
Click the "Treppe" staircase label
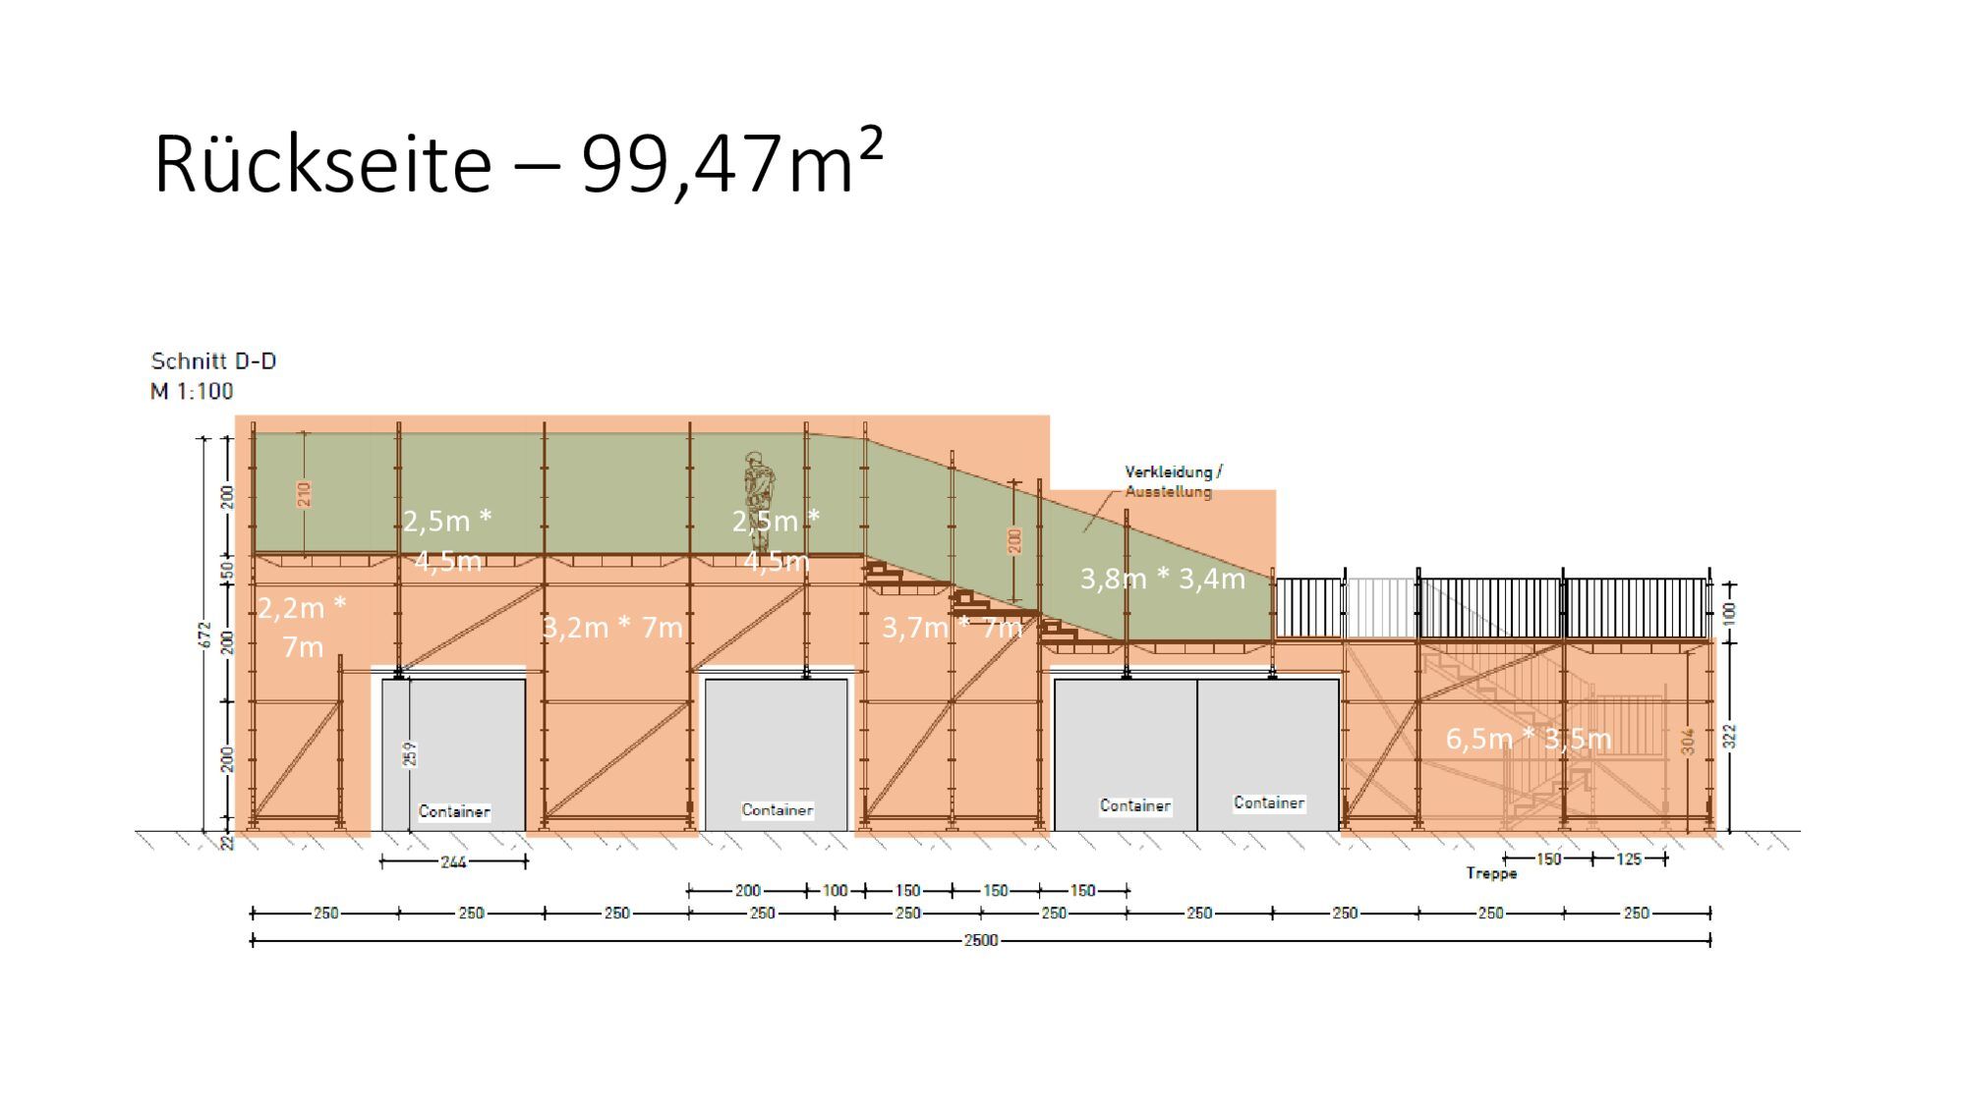pos(1491,873)
